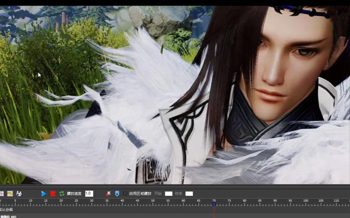Click the 开始 start frame input field
Viewport: 350px width, 218px height.
coord(168,194)
